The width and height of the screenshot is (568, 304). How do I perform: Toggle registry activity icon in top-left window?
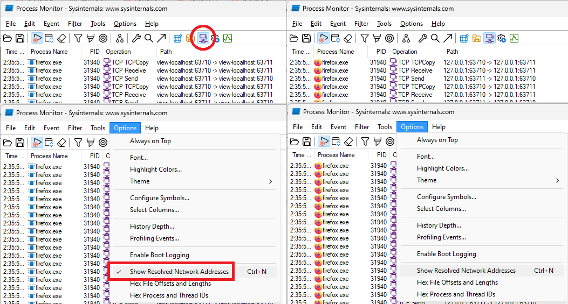pyautogui.click(x=177, y=38)
